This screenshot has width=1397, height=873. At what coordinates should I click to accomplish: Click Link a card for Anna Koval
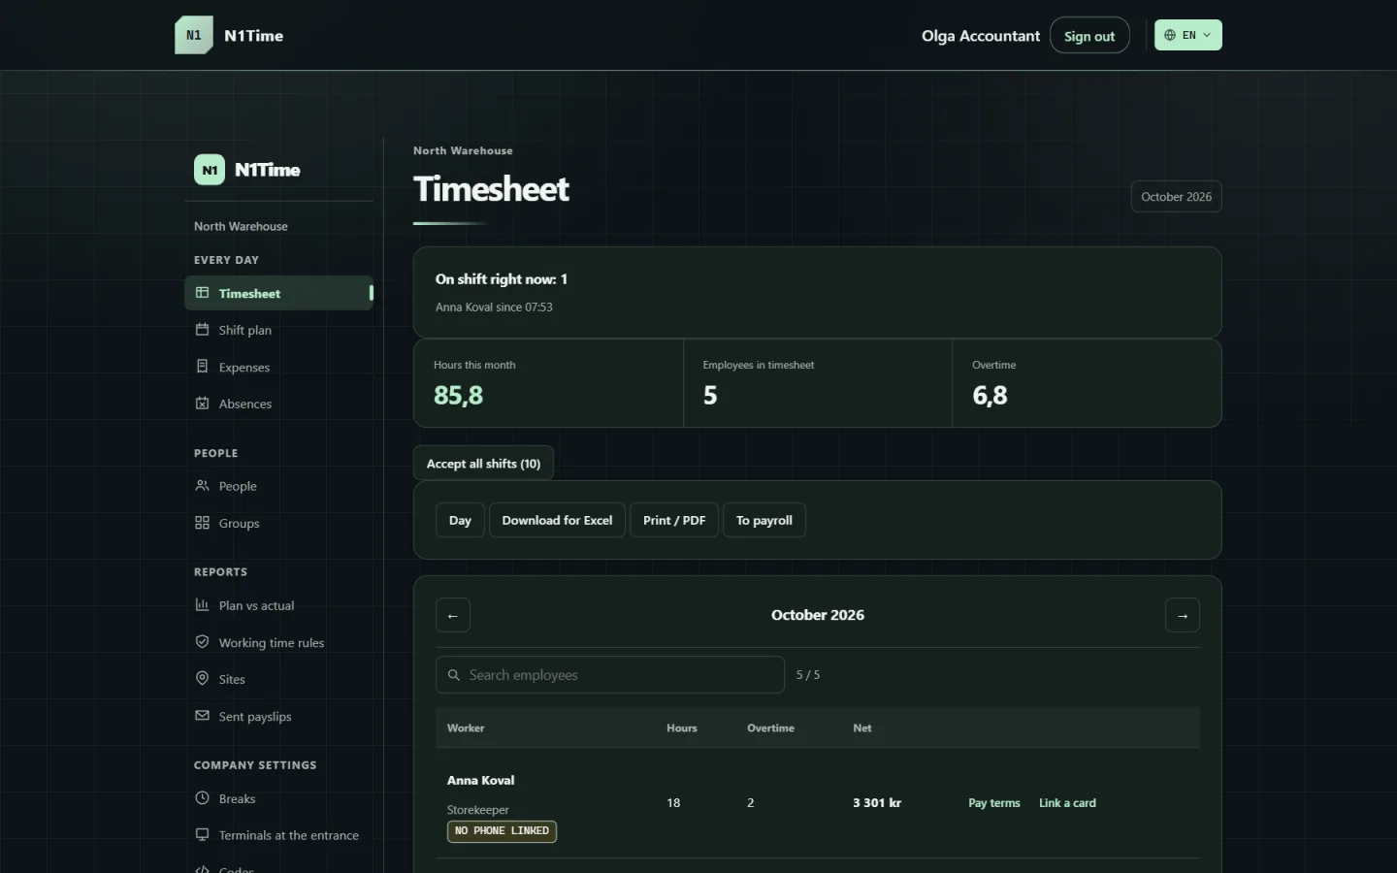pyautogui.click(x=1067, y=803)
